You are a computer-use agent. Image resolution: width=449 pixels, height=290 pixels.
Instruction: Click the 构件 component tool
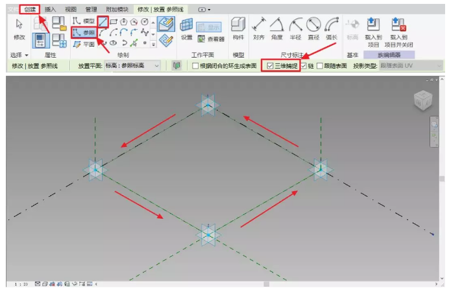(x=238, y=28)
